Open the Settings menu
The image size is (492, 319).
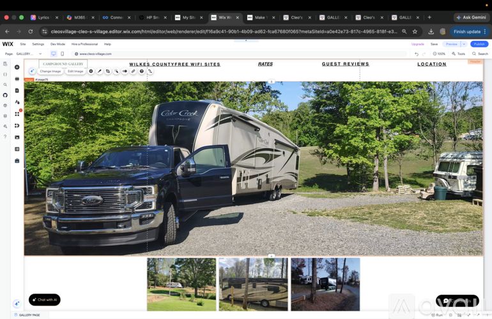click(38, 44)
